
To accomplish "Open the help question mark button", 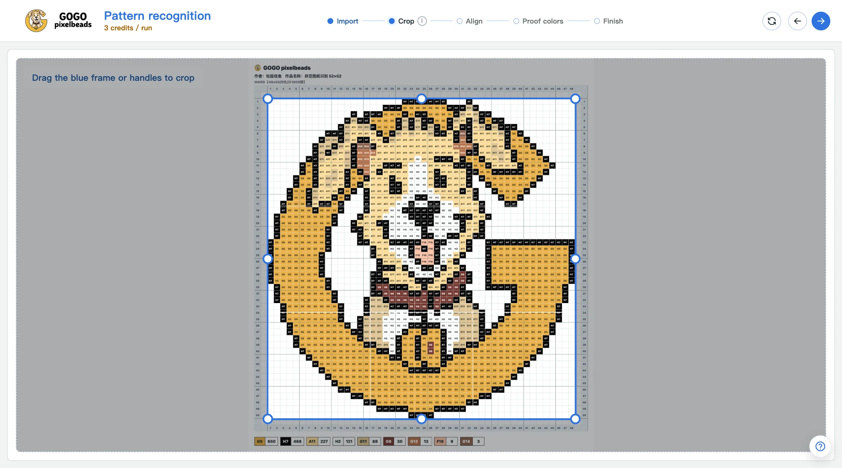I will (820, 447).
